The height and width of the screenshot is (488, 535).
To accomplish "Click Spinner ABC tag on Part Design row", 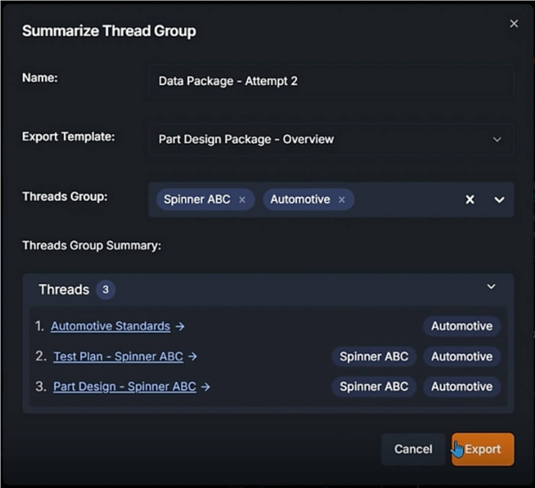I will [374, 387].
